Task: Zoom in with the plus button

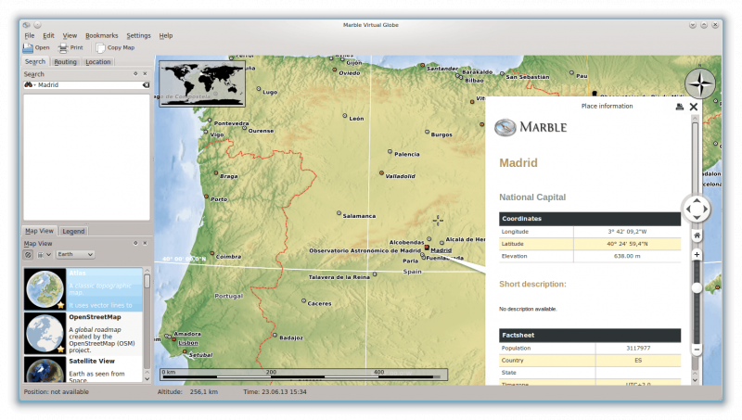Action: [x=697, y=255]
